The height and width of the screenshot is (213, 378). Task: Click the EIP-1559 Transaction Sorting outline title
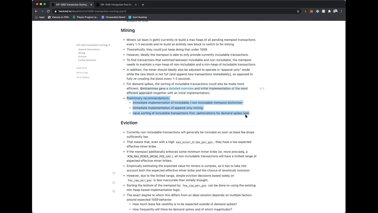coord(94,45)
